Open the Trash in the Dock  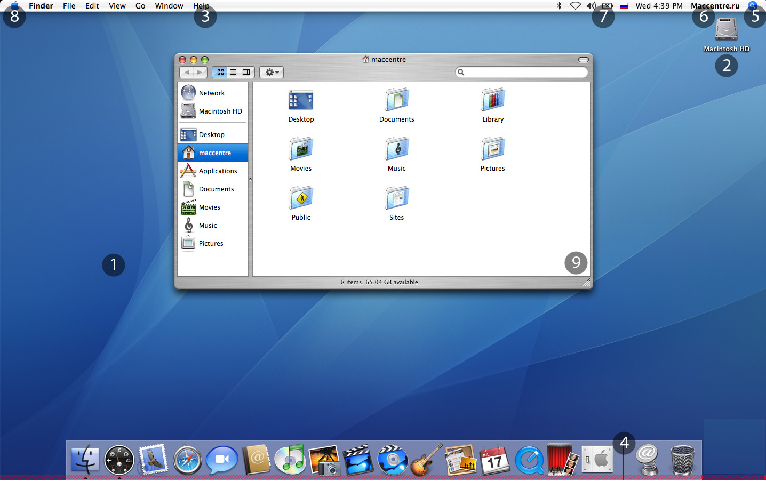tap(682, 460)
